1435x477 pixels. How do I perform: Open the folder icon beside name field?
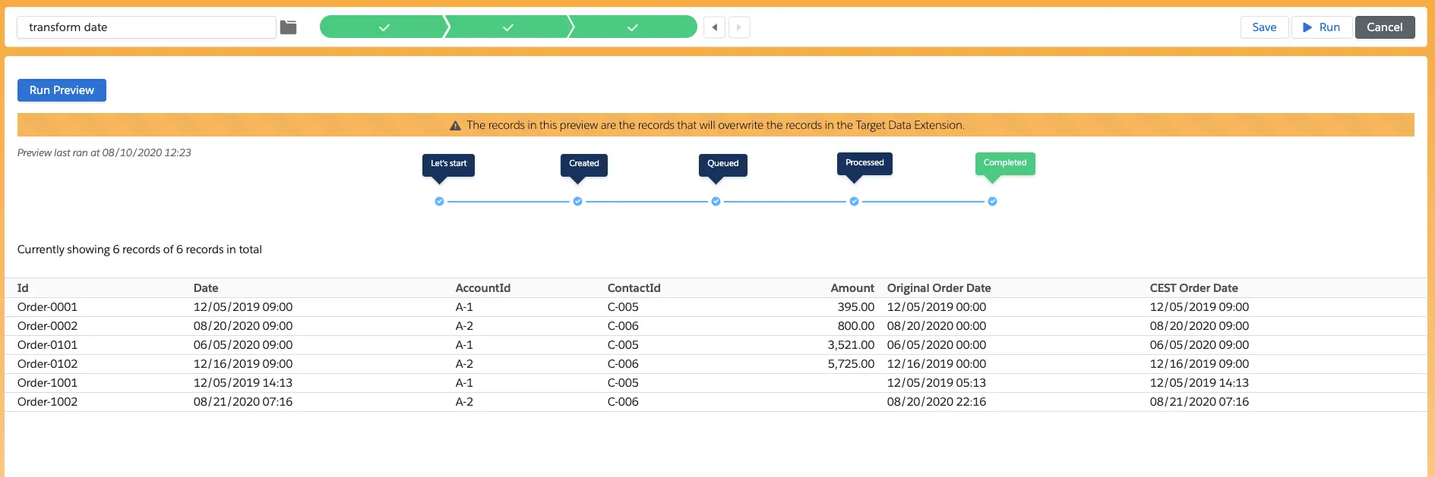[288, 27]
